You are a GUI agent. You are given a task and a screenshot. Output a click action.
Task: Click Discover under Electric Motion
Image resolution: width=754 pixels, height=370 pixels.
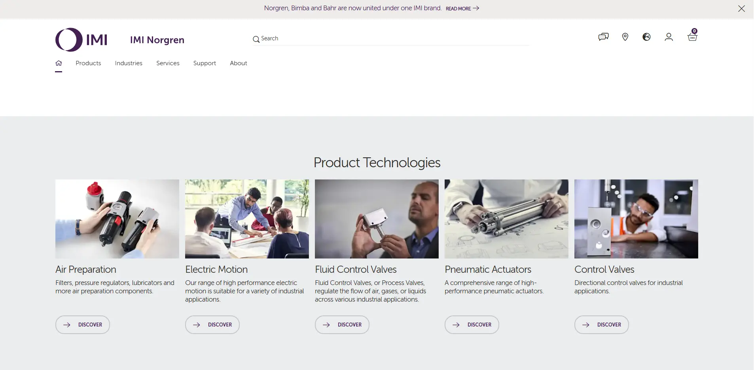[x=212, y=325]
